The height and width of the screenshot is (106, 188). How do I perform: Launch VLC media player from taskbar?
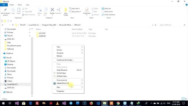[x=58, y=103]
